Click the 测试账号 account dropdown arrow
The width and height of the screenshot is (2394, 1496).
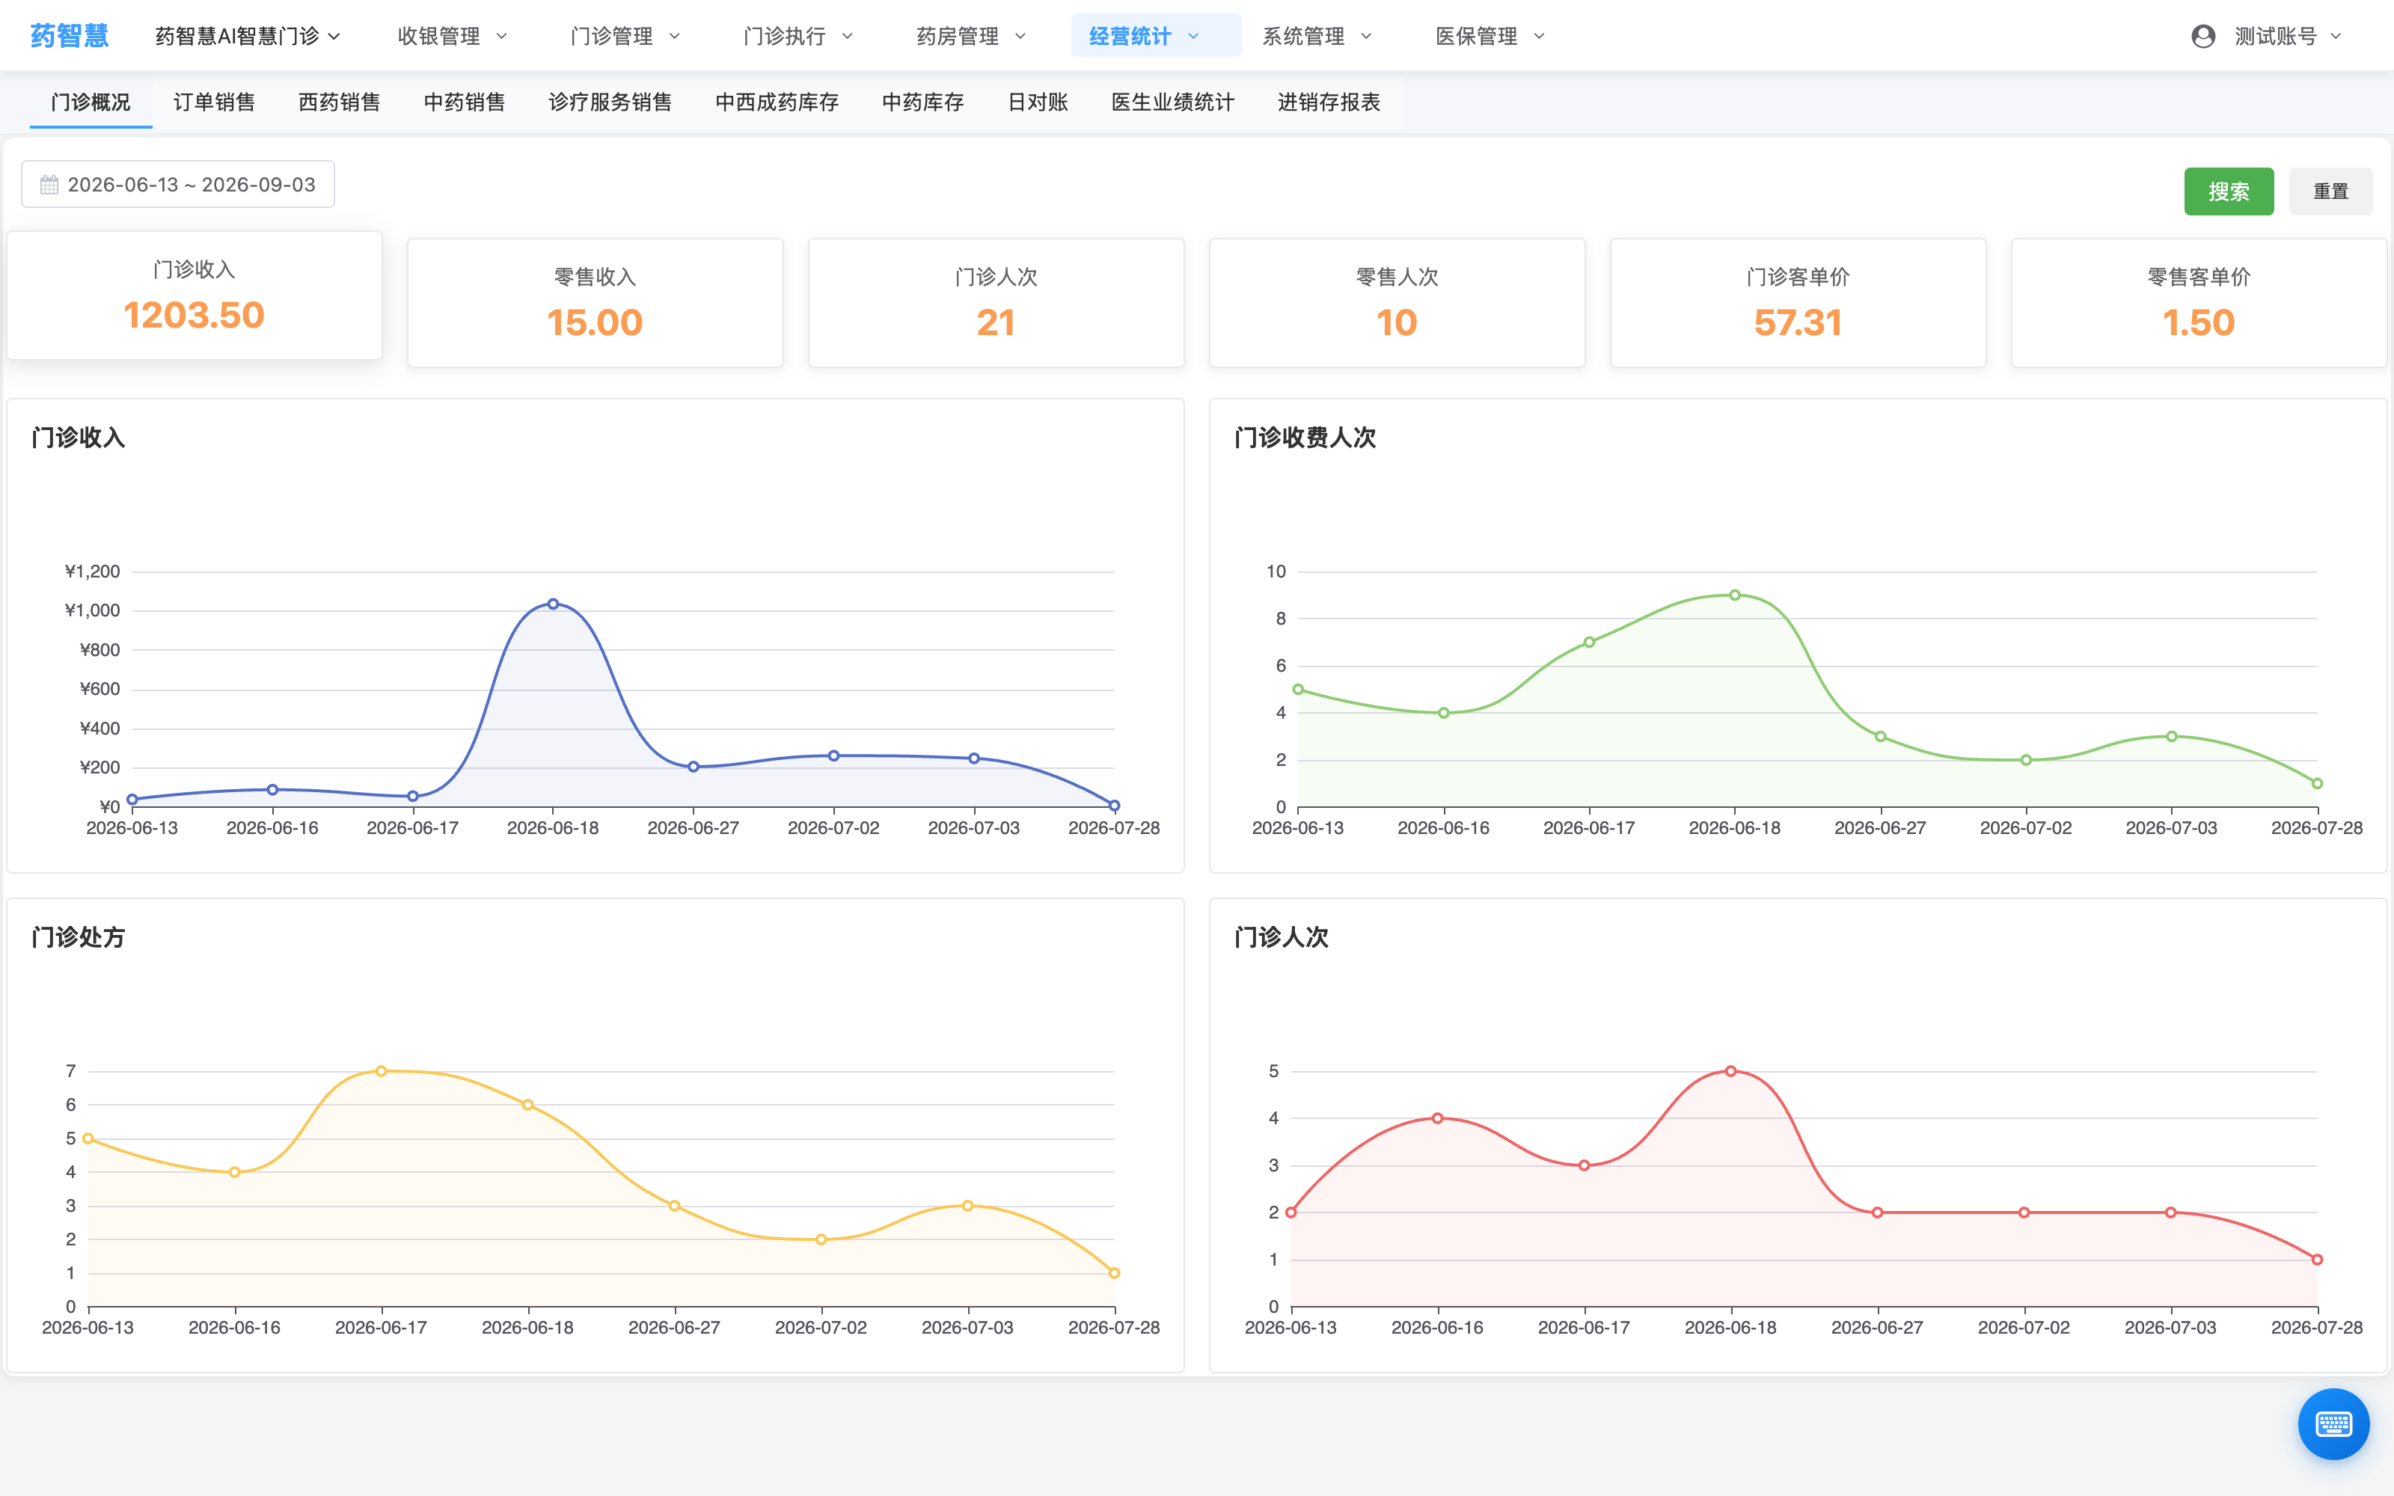click(2336, 37)
